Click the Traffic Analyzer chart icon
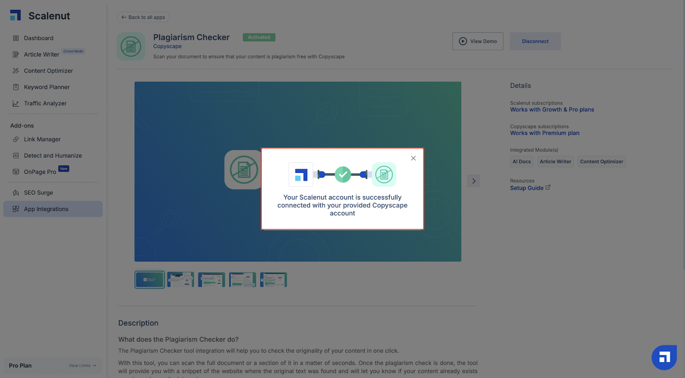The height and width of the screenshot is (378, 685). click(x=16, y=103)
